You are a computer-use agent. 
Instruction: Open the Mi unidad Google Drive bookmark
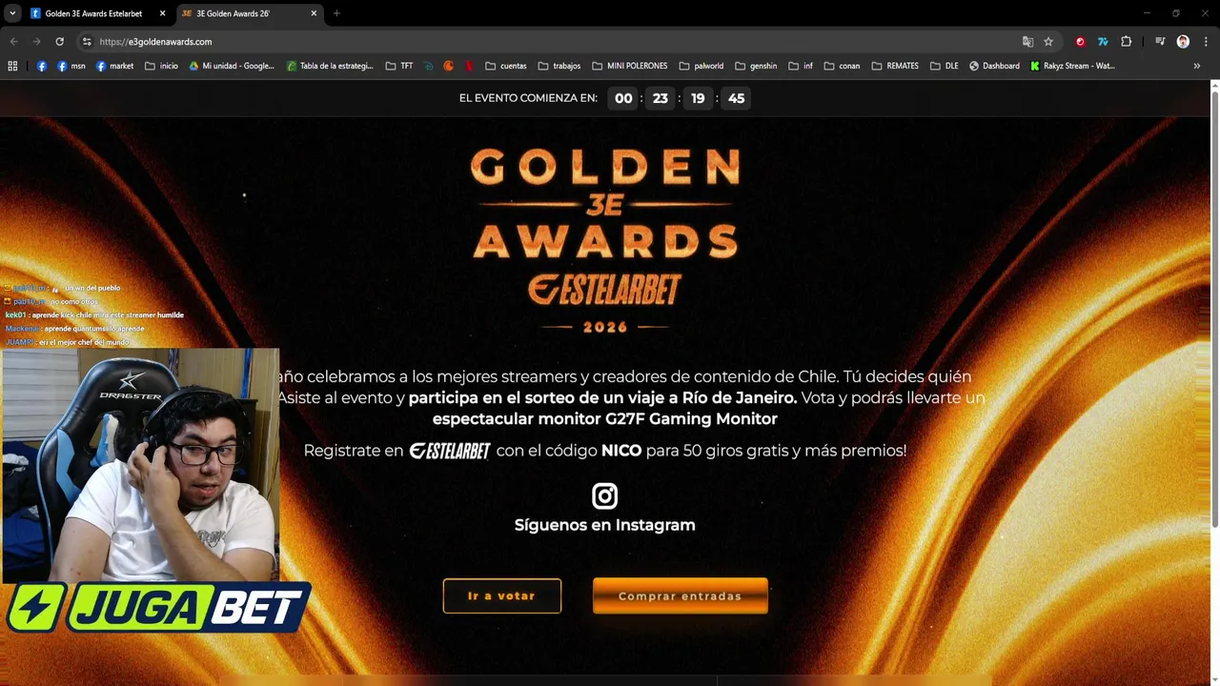pyautogui.click(x=232, y=66)
